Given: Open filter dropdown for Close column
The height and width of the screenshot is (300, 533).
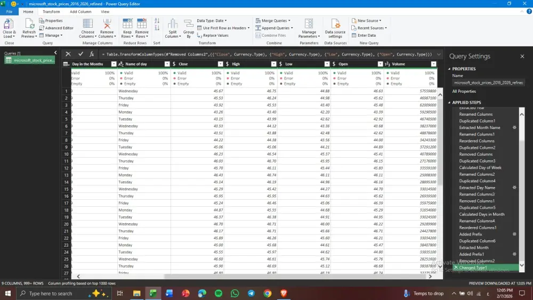Looking at the screenshot, I should point(220,64).
